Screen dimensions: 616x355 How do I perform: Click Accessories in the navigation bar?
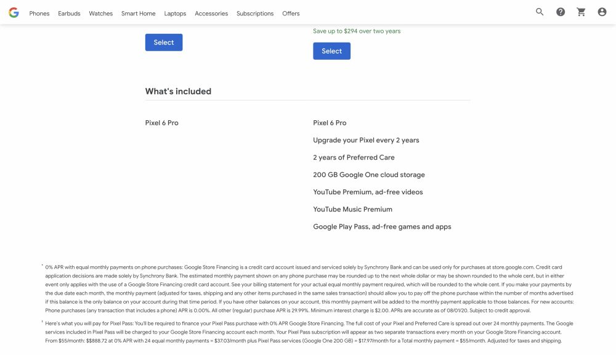coord(211,14)
